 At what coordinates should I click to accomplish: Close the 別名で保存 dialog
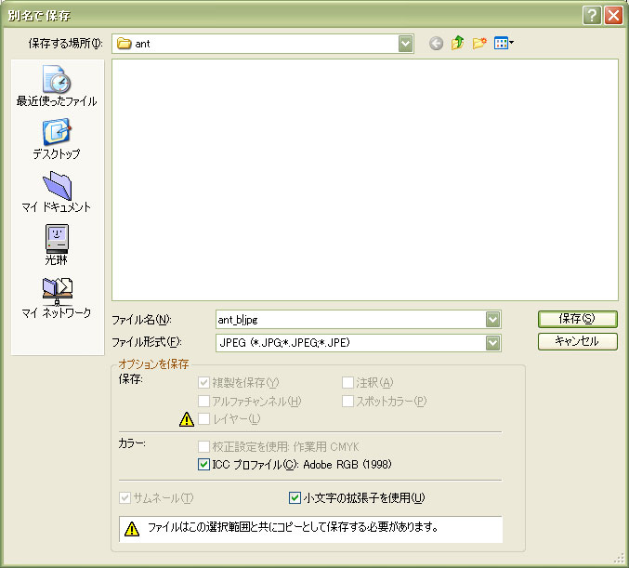click(613, 16)
